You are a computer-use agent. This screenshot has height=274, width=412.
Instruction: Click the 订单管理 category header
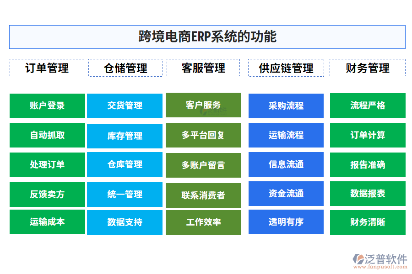(46, 68)
